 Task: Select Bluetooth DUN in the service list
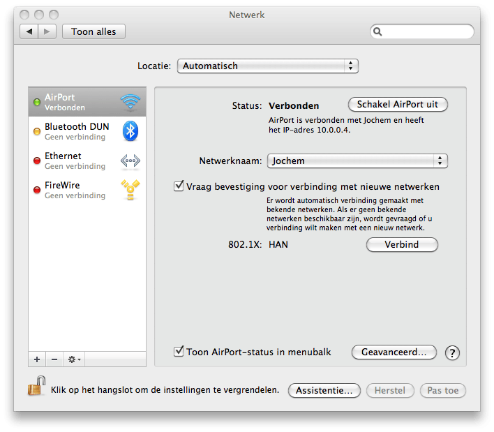(x=87, y=131)
